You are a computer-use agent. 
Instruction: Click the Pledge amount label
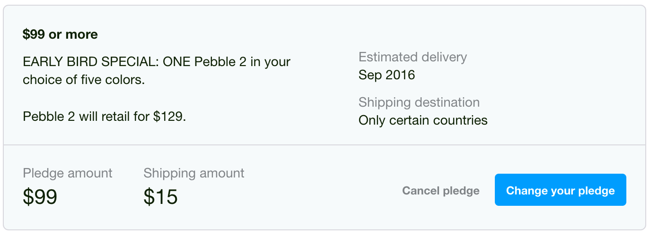(x=67, y=173)
